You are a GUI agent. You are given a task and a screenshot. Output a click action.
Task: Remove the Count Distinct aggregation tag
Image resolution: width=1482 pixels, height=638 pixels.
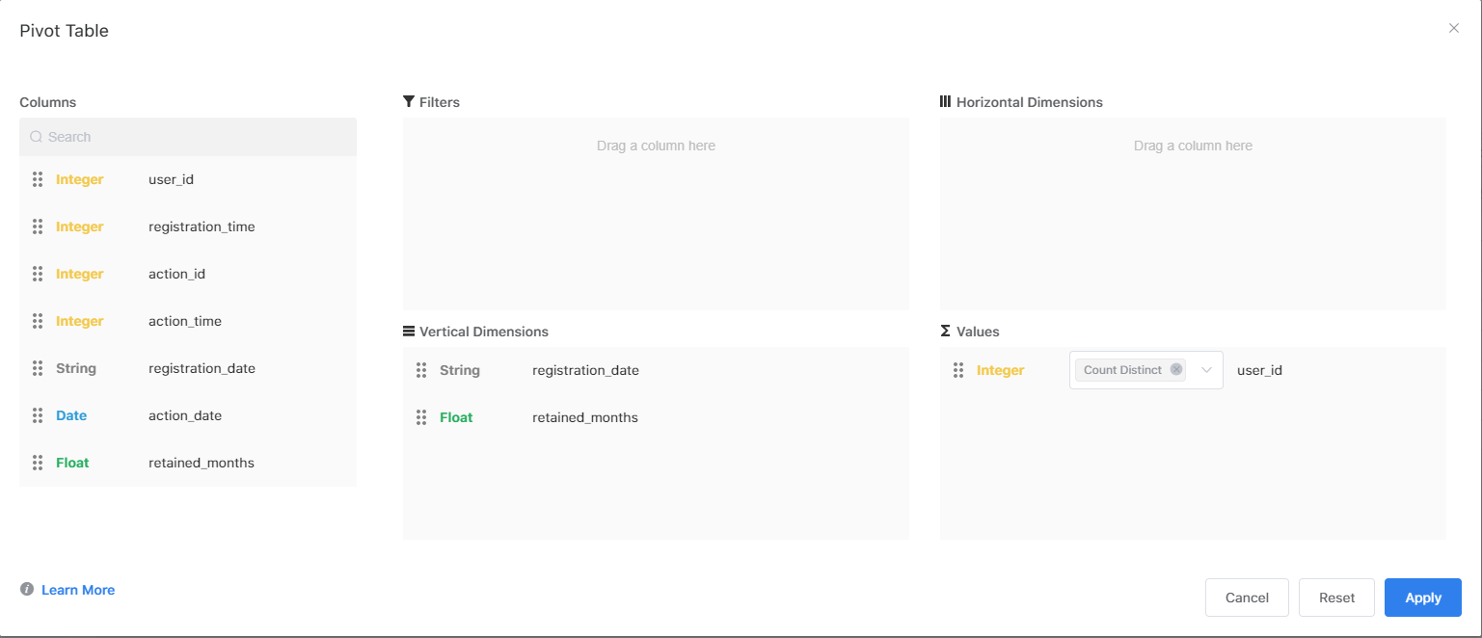click(x=1175, y=369)
